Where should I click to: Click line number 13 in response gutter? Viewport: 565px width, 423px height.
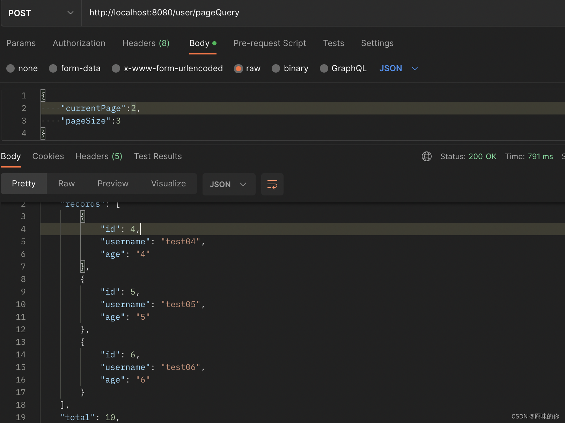pyautogui.click(x=21, y=342)
